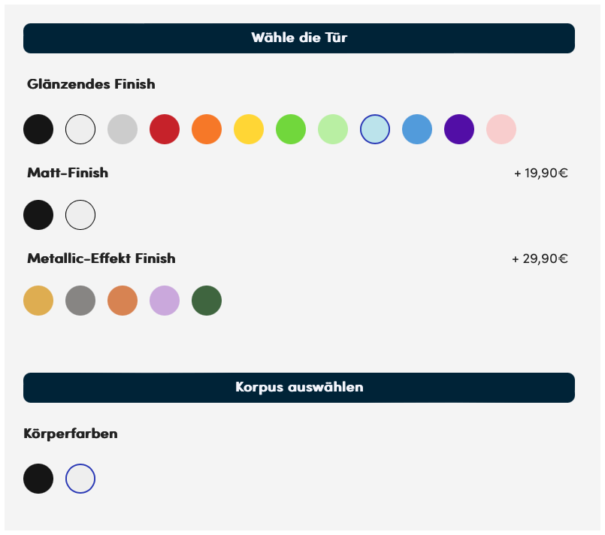605x535 pixels.
Task: Select the glossy black door color
Action: pyautogui.click(x=38, y=129)
